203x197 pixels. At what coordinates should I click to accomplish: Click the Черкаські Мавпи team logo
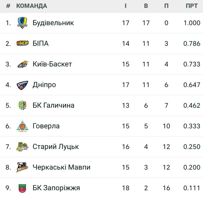22,167
